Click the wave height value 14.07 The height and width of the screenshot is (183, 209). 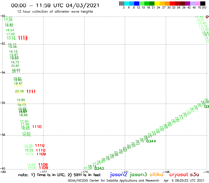click(x=200, y=20)
